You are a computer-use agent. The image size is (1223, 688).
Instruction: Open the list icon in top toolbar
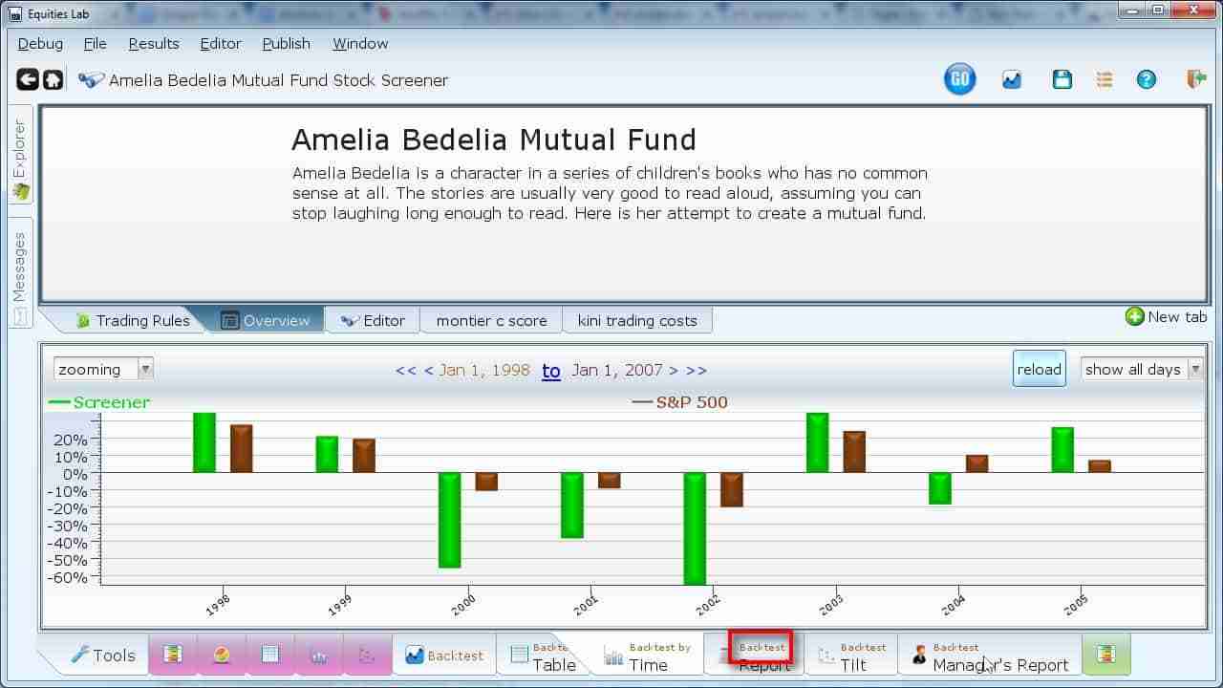click(x=1105, y=80)
